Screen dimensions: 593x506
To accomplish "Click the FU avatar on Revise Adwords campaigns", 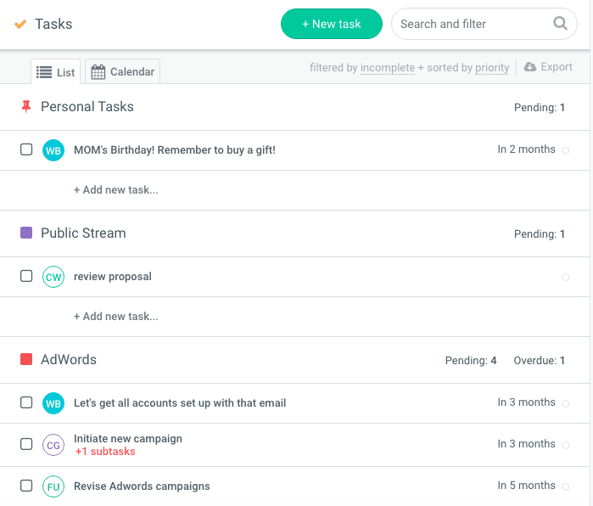I will 53,486.
